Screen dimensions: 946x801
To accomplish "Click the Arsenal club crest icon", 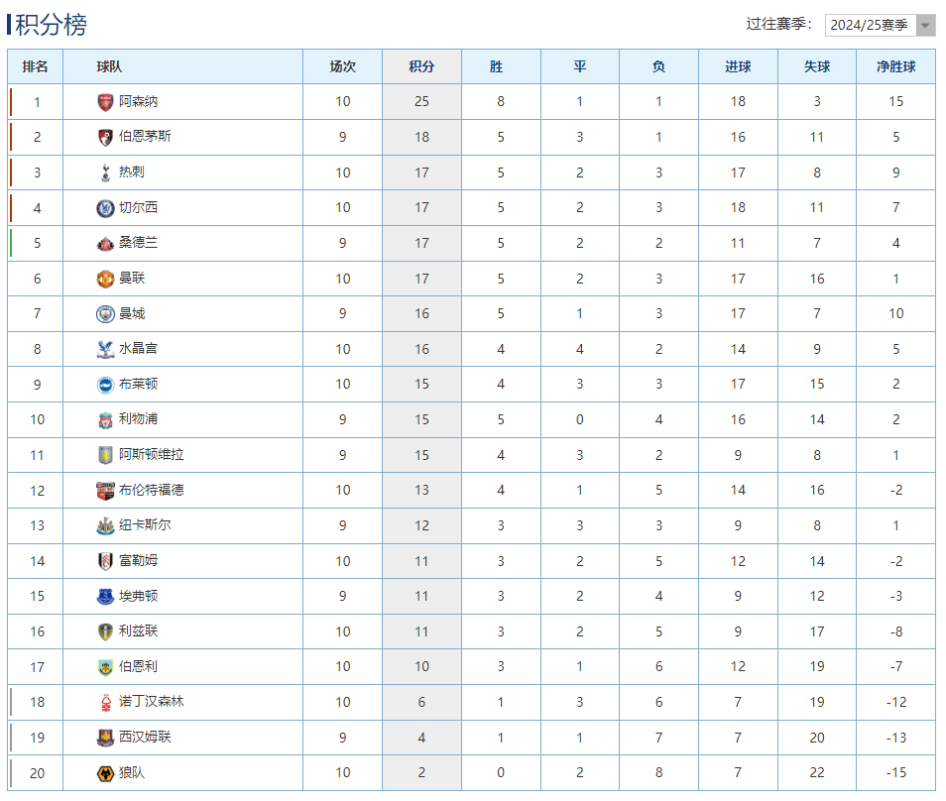I will coord(105,101).
